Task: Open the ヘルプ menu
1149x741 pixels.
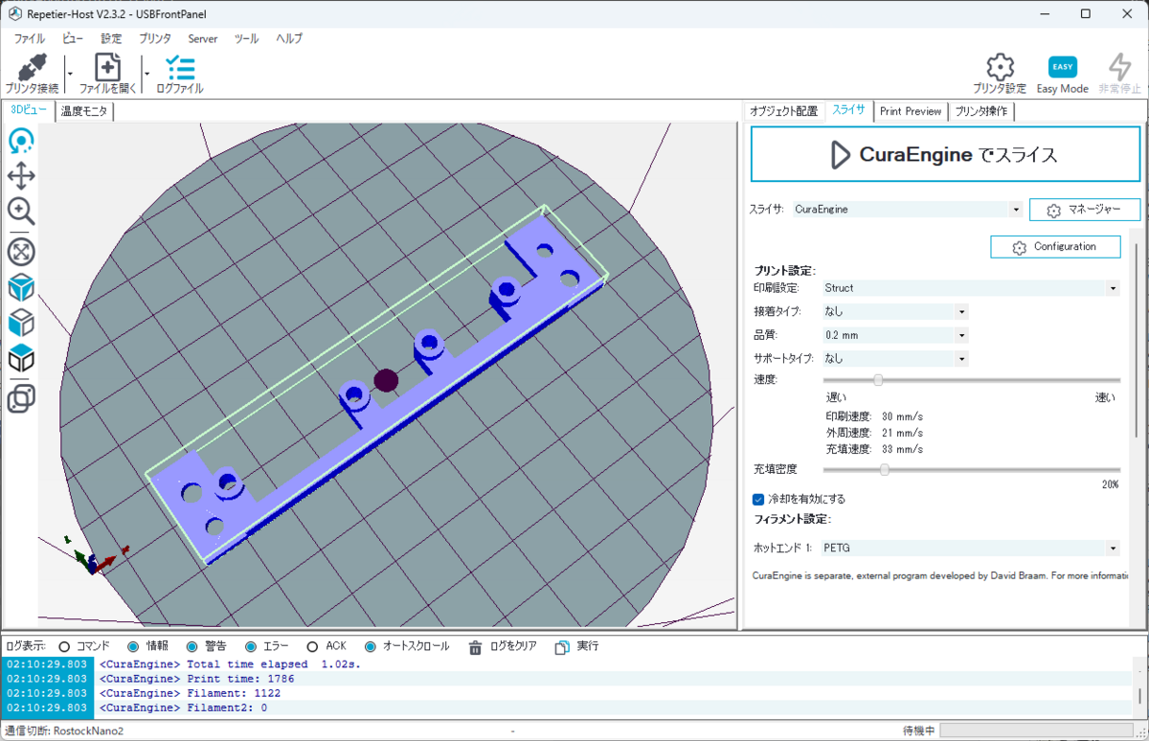Action: (289, 39)
